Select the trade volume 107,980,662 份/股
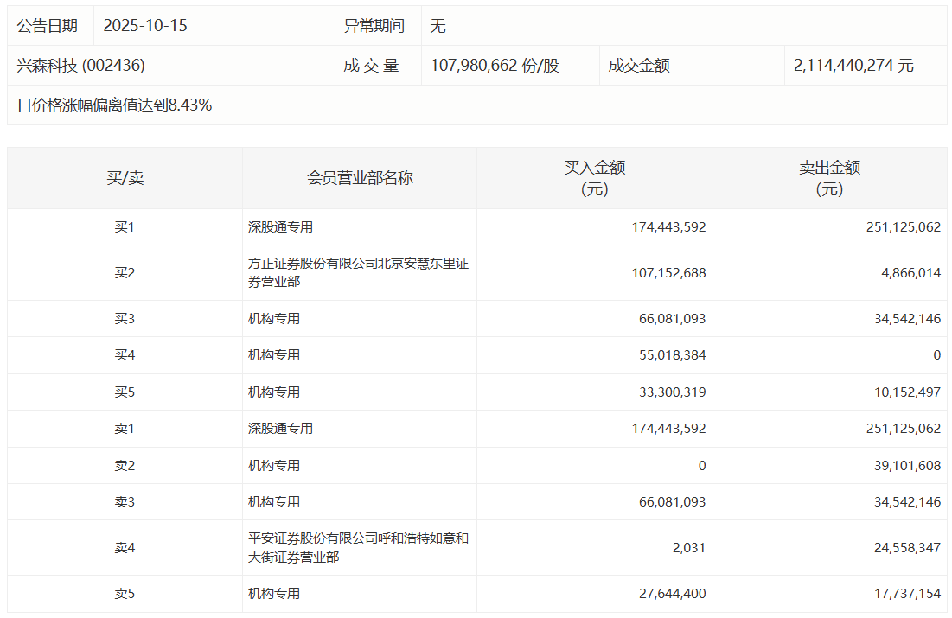The height and width of the screenshot is (618, 952). click(495, 66)
